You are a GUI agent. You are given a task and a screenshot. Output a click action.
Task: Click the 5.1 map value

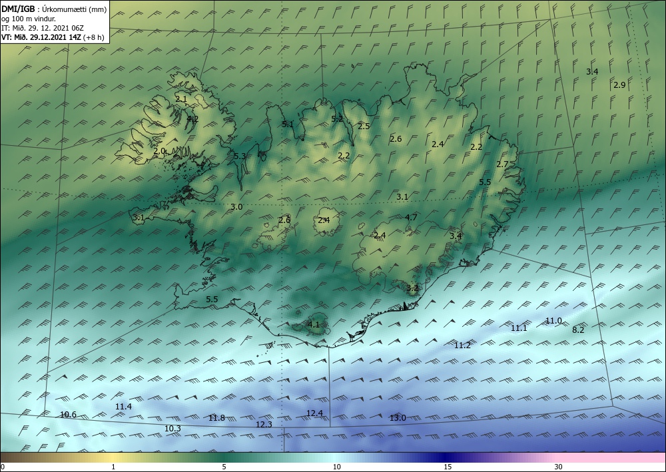pos(288,124)
